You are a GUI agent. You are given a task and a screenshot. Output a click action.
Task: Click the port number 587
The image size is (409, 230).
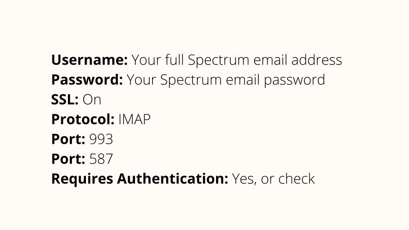tap(101, 159)
